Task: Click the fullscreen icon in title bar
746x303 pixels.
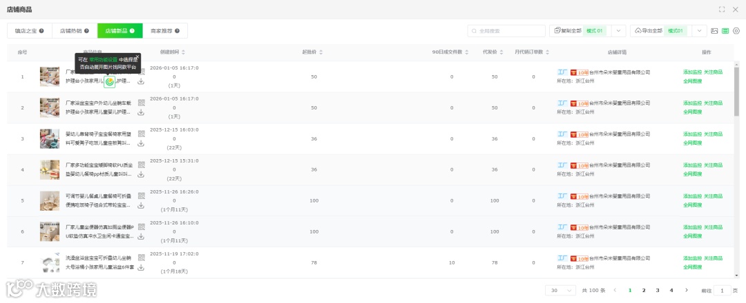Action: pyautogui.click(x=722, y=10)
